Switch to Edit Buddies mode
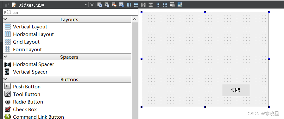This screenshot has width=284, height=119. click(x=114, y=5)
